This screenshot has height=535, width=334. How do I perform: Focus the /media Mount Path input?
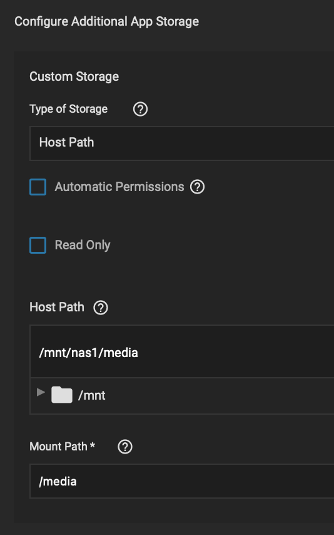(181, 481)
